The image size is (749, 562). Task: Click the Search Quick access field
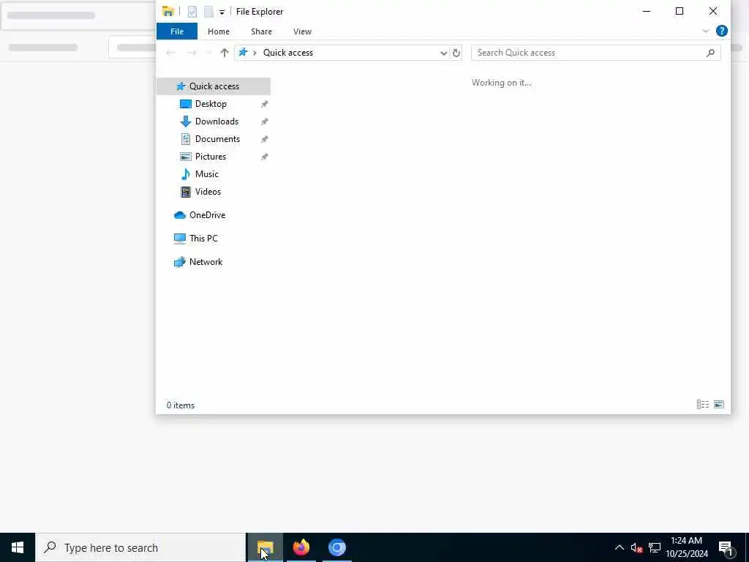point(595,53)
